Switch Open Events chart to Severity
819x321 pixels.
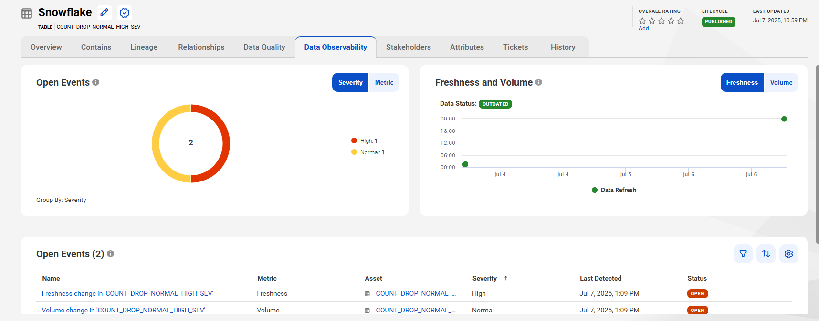350,82
